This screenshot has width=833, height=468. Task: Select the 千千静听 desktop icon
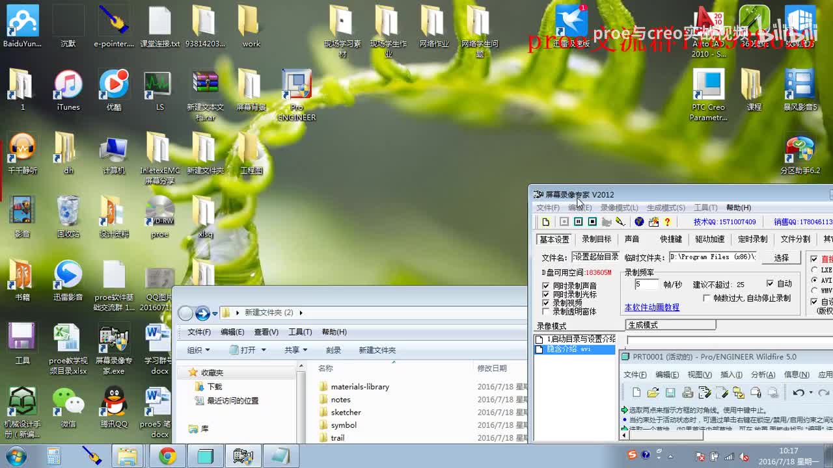(x=23, y=155)
